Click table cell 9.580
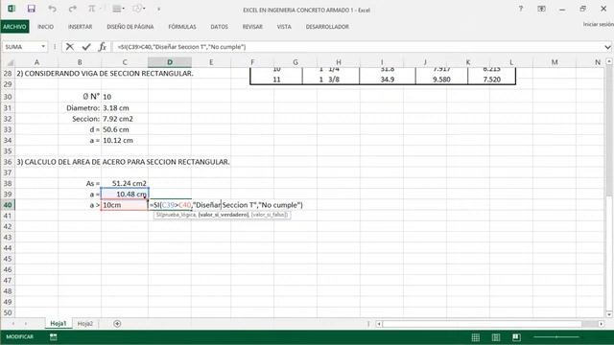This screenshot has width=614, height=345. tap(441, 80)
